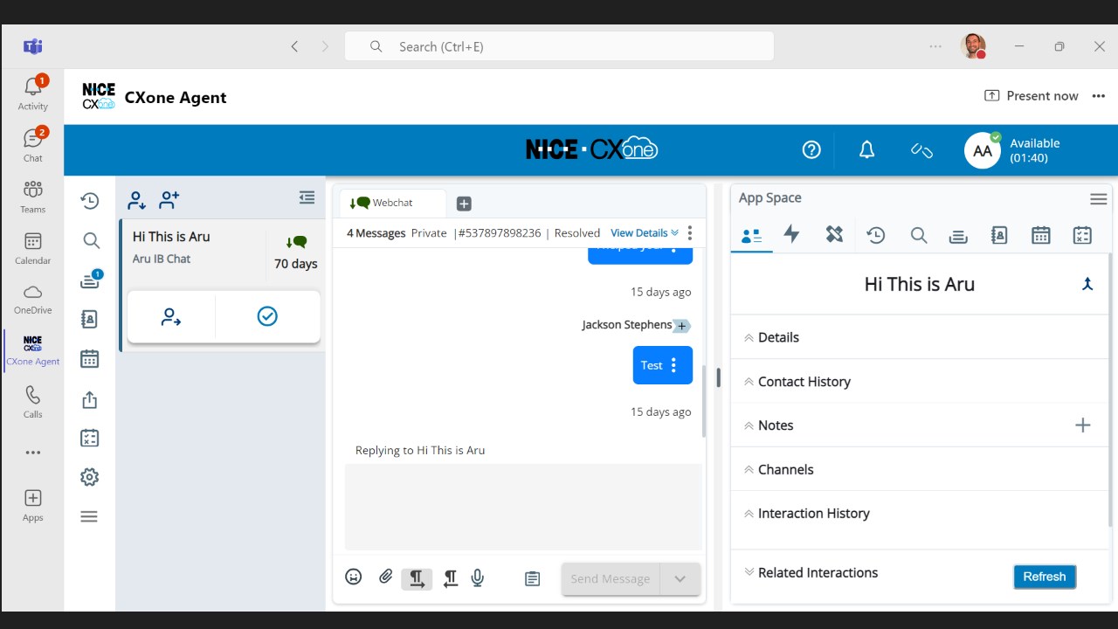Image resolution: width=1118 pixels, height=629 pixels.
Task: Open Teams Calendar app
Action: [32, 248]
